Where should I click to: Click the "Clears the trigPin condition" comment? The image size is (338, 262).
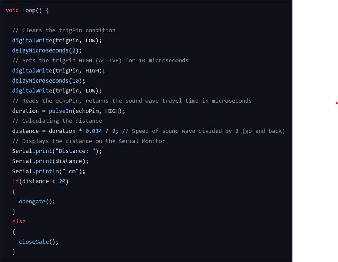(64, 30)
